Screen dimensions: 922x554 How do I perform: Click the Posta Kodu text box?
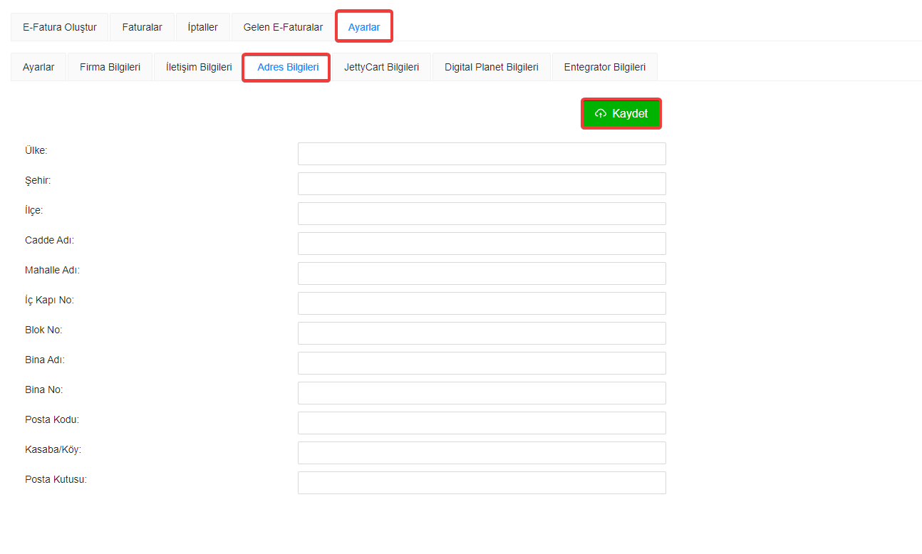tap(482, 423)
